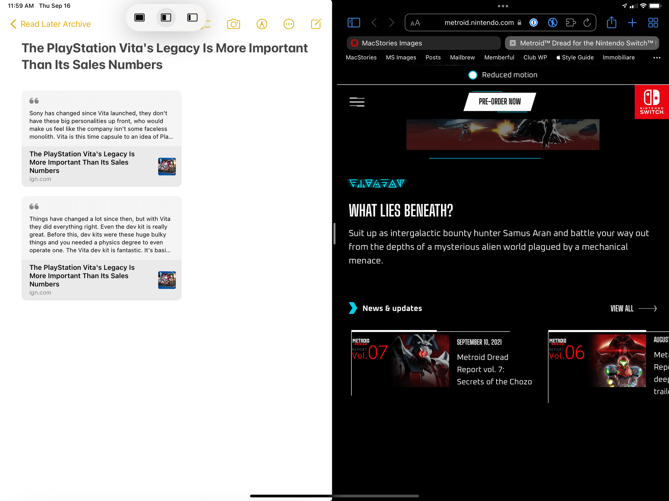
Task: Open the Notes more options menu
Action: 289,24
